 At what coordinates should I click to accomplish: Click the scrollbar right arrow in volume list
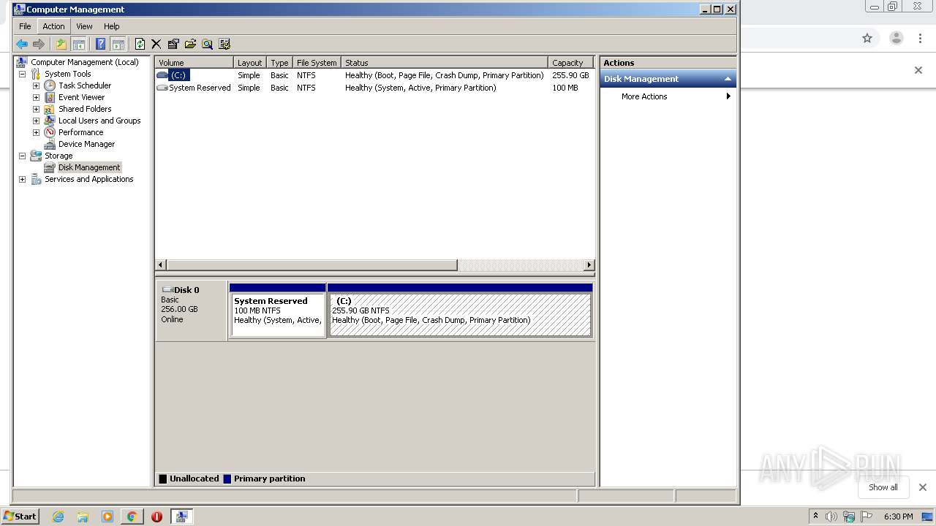pos(589,264)
